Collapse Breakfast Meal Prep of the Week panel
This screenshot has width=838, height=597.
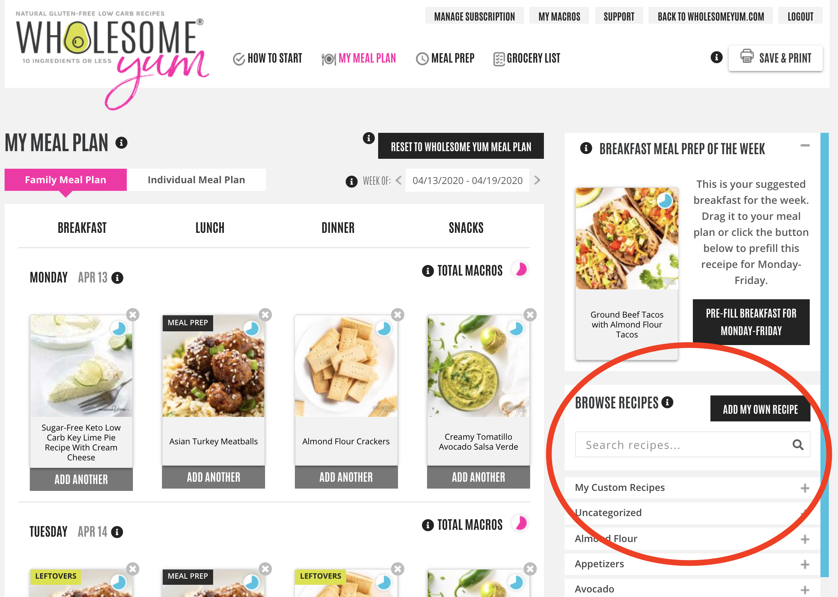point(805,145)
